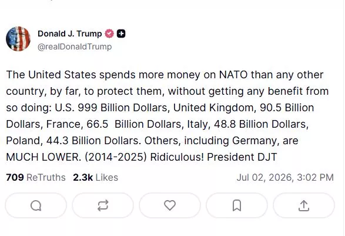Click the President DJT signature text
The image size is (345, 236).
click(x=242, y=157)
